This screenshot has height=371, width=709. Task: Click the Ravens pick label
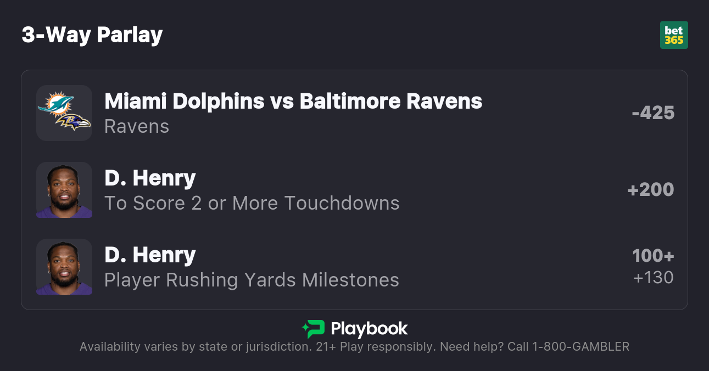coord(137,127)
